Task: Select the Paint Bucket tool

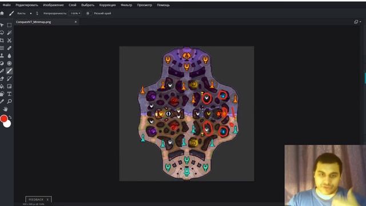Action: [2, 86]
